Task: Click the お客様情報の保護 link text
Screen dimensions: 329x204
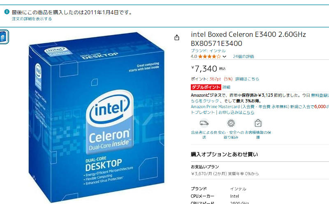Action: pyautogui.click(x=258, y=135)
